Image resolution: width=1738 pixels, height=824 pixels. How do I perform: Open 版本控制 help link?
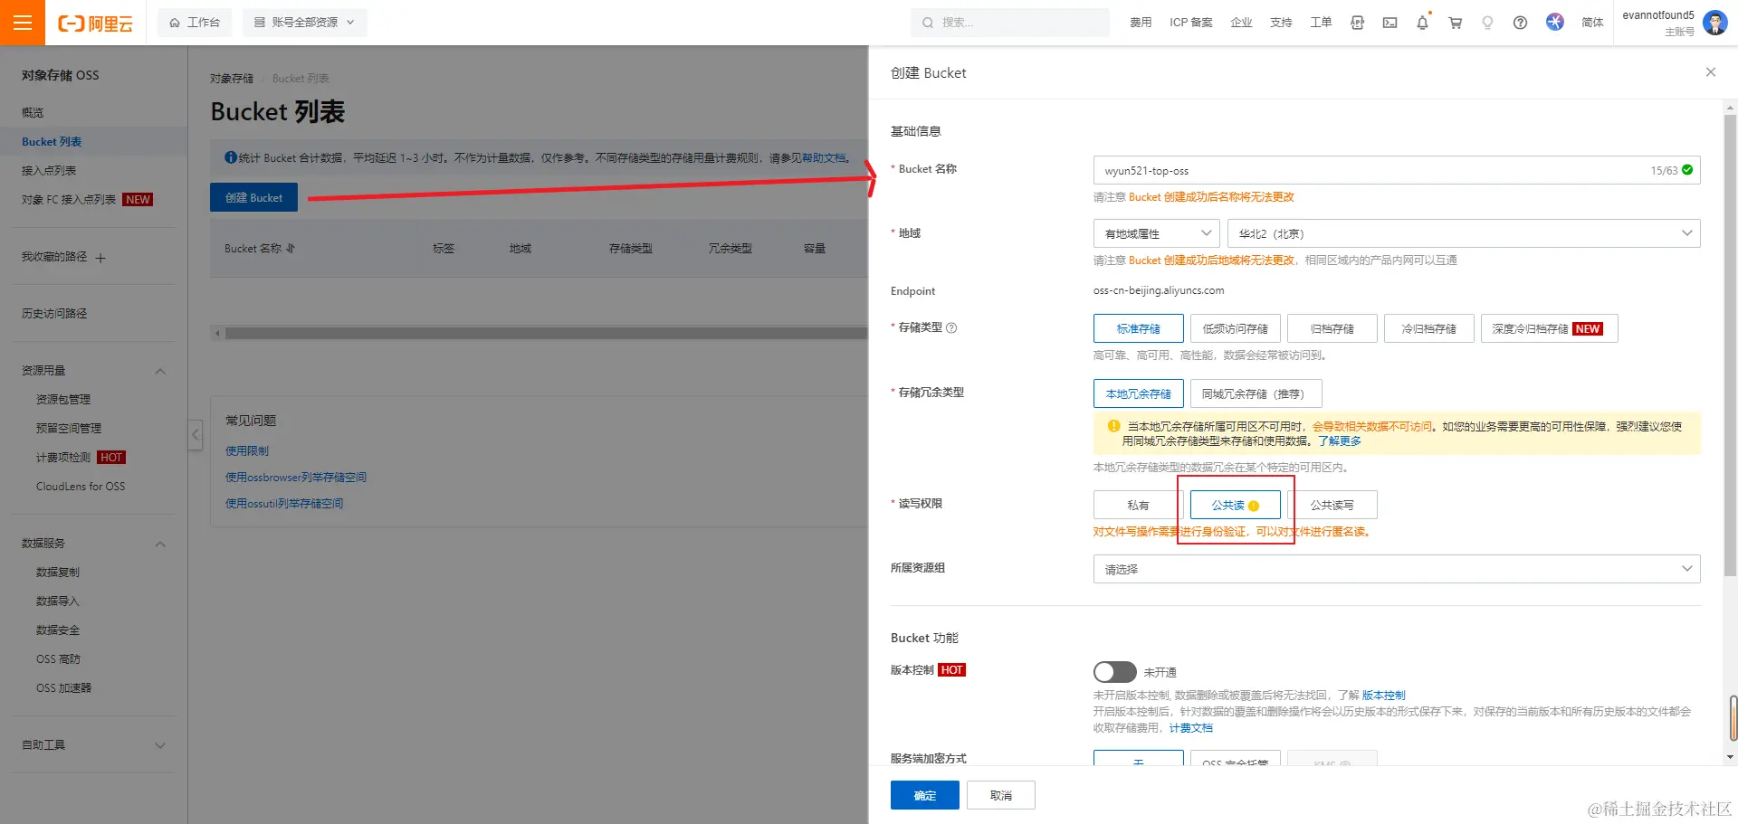click(x=1383, y=696)
